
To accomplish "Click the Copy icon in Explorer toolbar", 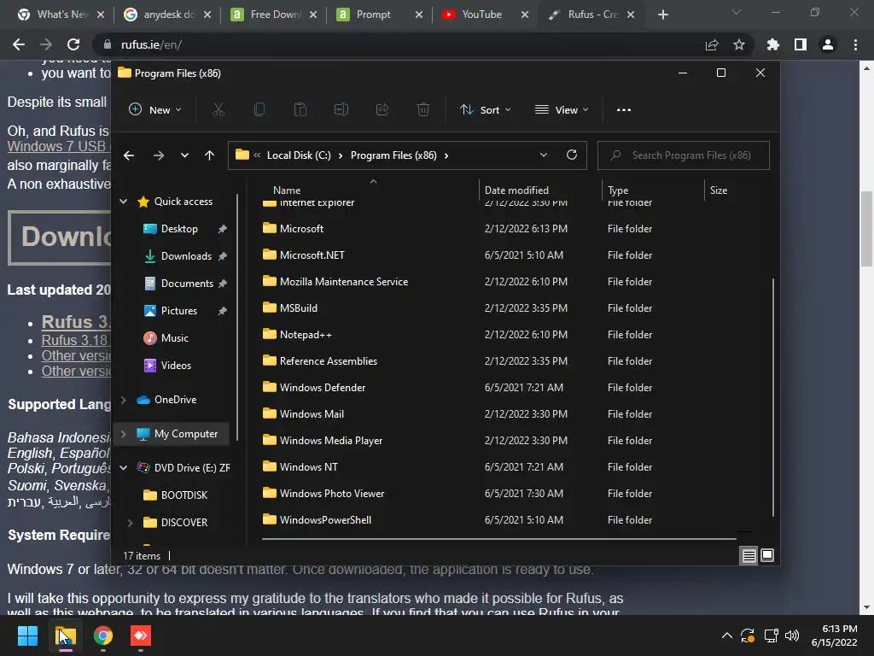I will (x=259, y=110).
